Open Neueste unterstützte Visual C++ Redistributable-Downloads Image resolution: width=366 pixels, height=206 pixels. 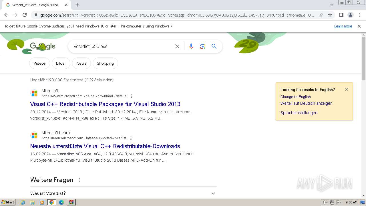(105, 146)
